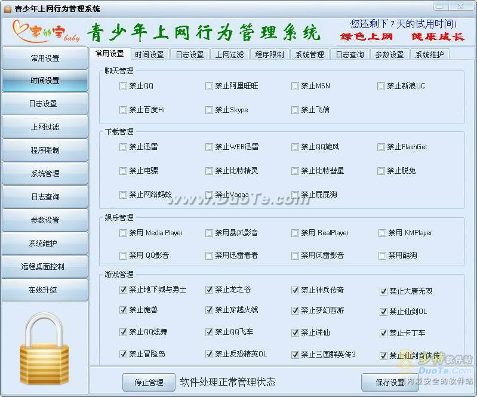Screen dimensions: 477x397
Task: Enable 禁止比特精灵 checkbox
Action: click(x=209, y=171)
